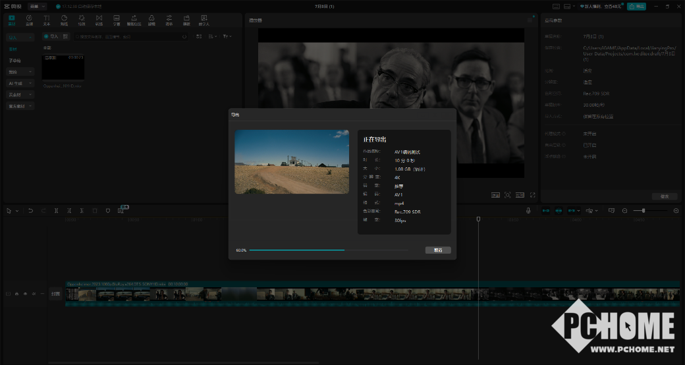Screen dimensions: 685x365
Task: Collapse the 导入 import sidebar section
Action: pyautogui.click(x=20, y=38)
